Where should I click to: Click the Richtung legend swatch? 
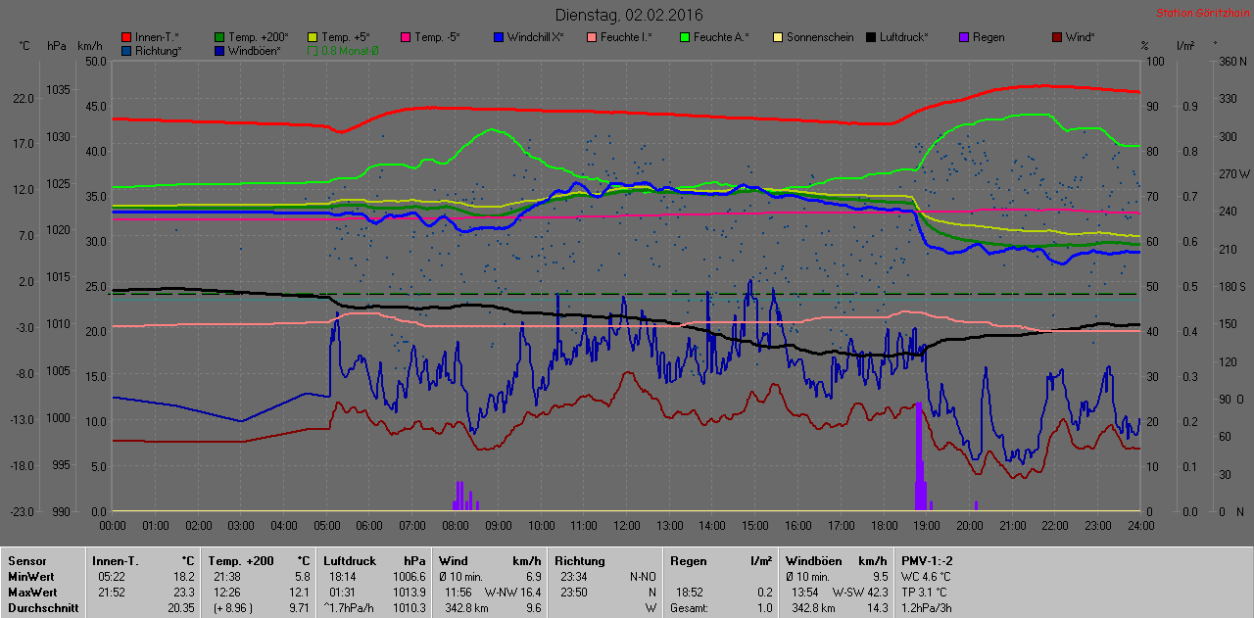[126, 50]
